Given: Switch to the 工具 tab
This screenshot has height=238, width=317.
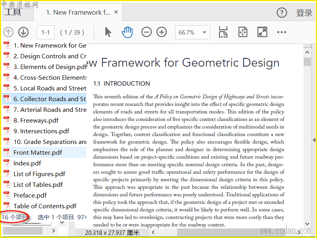Looking at the screenshot, I should (13, 12).
